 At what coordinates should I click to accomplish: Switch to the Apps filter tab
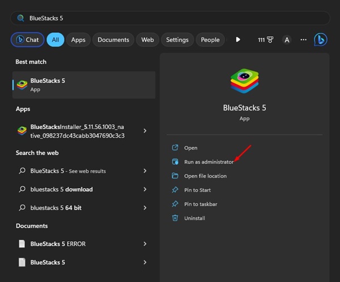(78, 40)
